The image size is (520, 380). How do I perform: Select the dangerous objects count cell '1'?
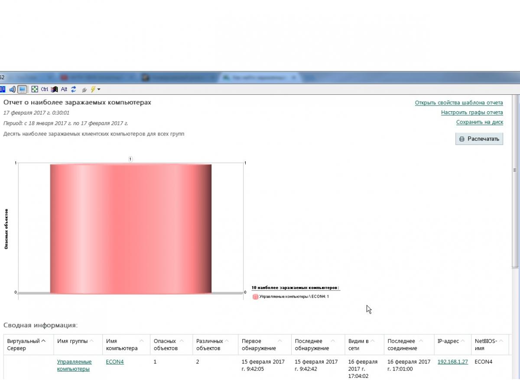[155, 362]
